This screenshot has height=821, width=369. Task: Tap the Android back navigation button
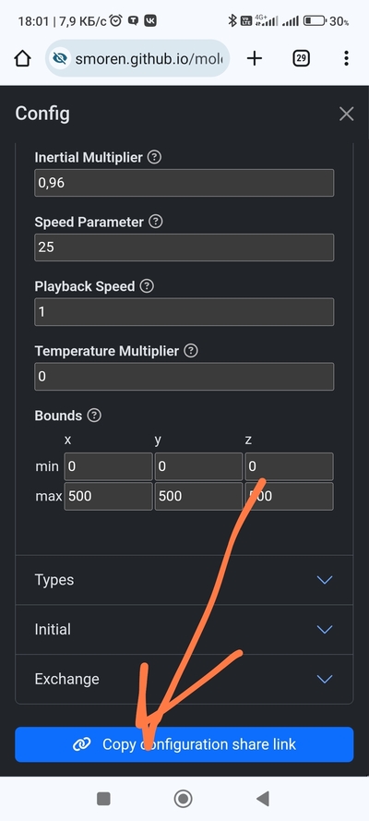tap(262, 799)
